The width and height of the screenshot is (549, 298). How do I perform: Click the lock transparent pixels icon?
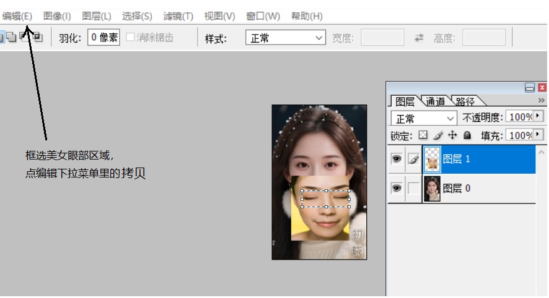click(423, 135)
